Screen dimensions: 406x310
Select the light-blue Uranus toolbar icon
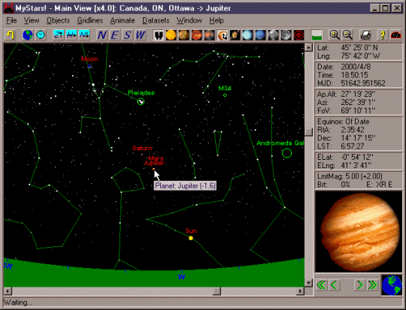(247, 35)
